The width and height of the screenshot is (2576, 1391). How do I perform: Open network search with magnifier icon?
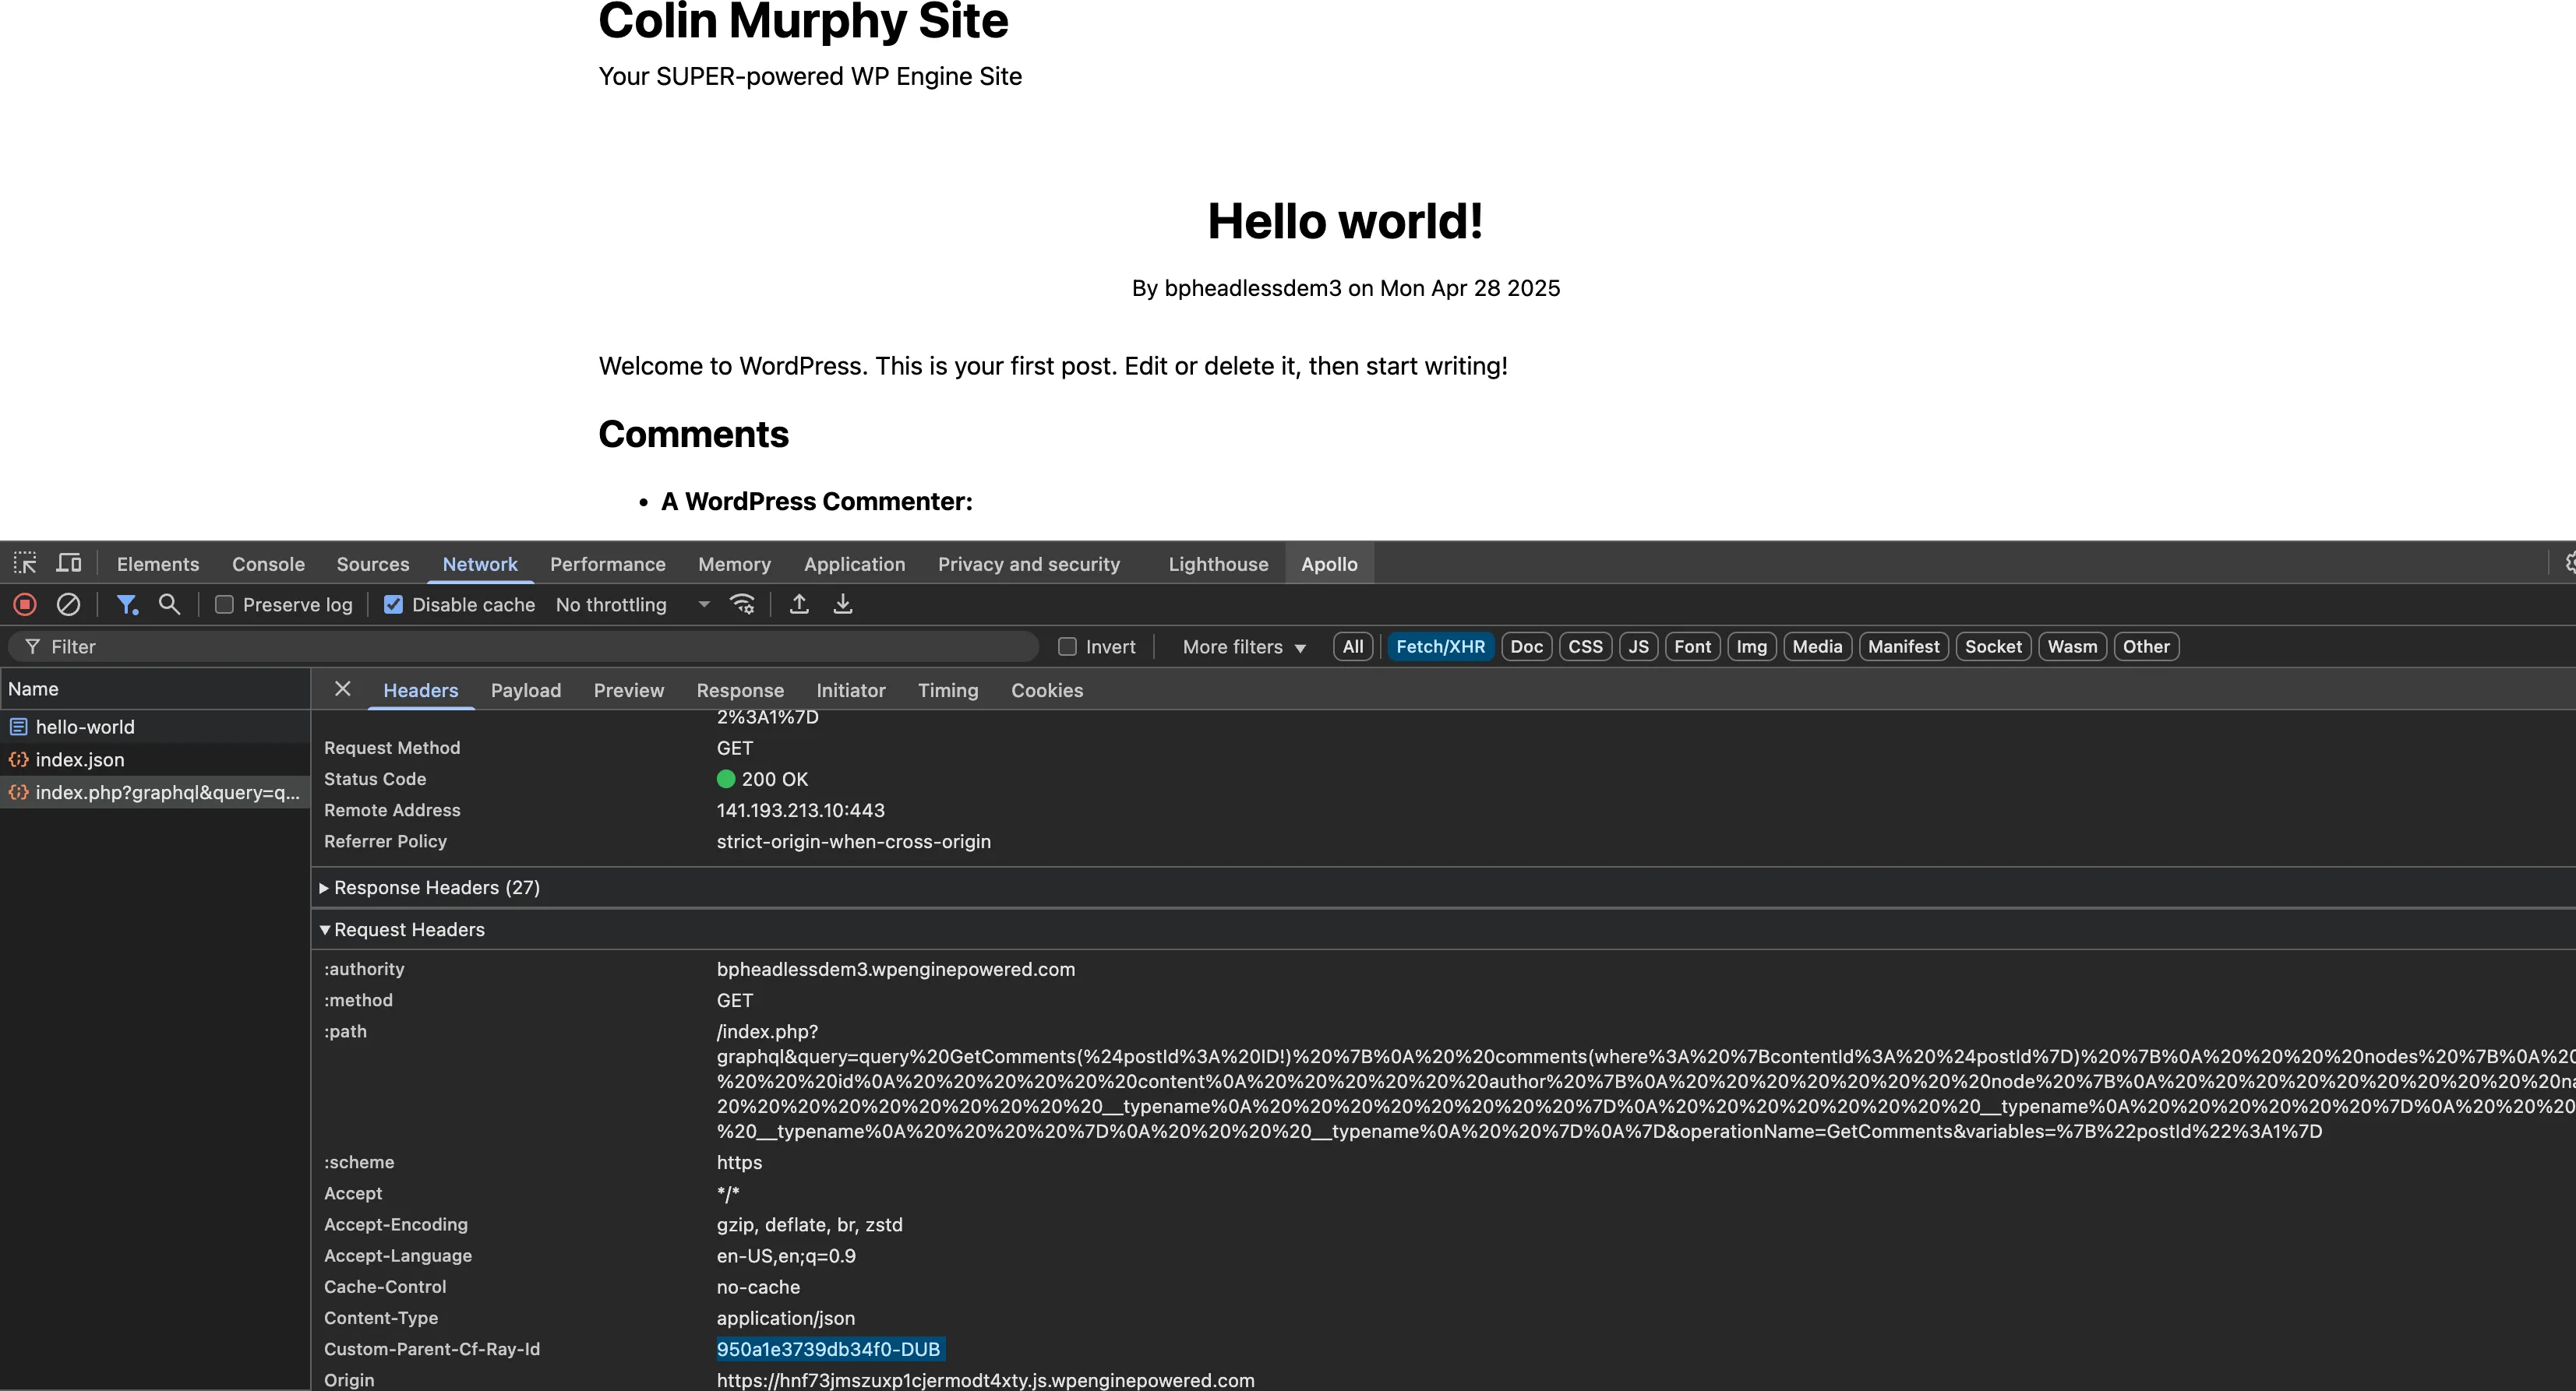[x=169, y=604]
